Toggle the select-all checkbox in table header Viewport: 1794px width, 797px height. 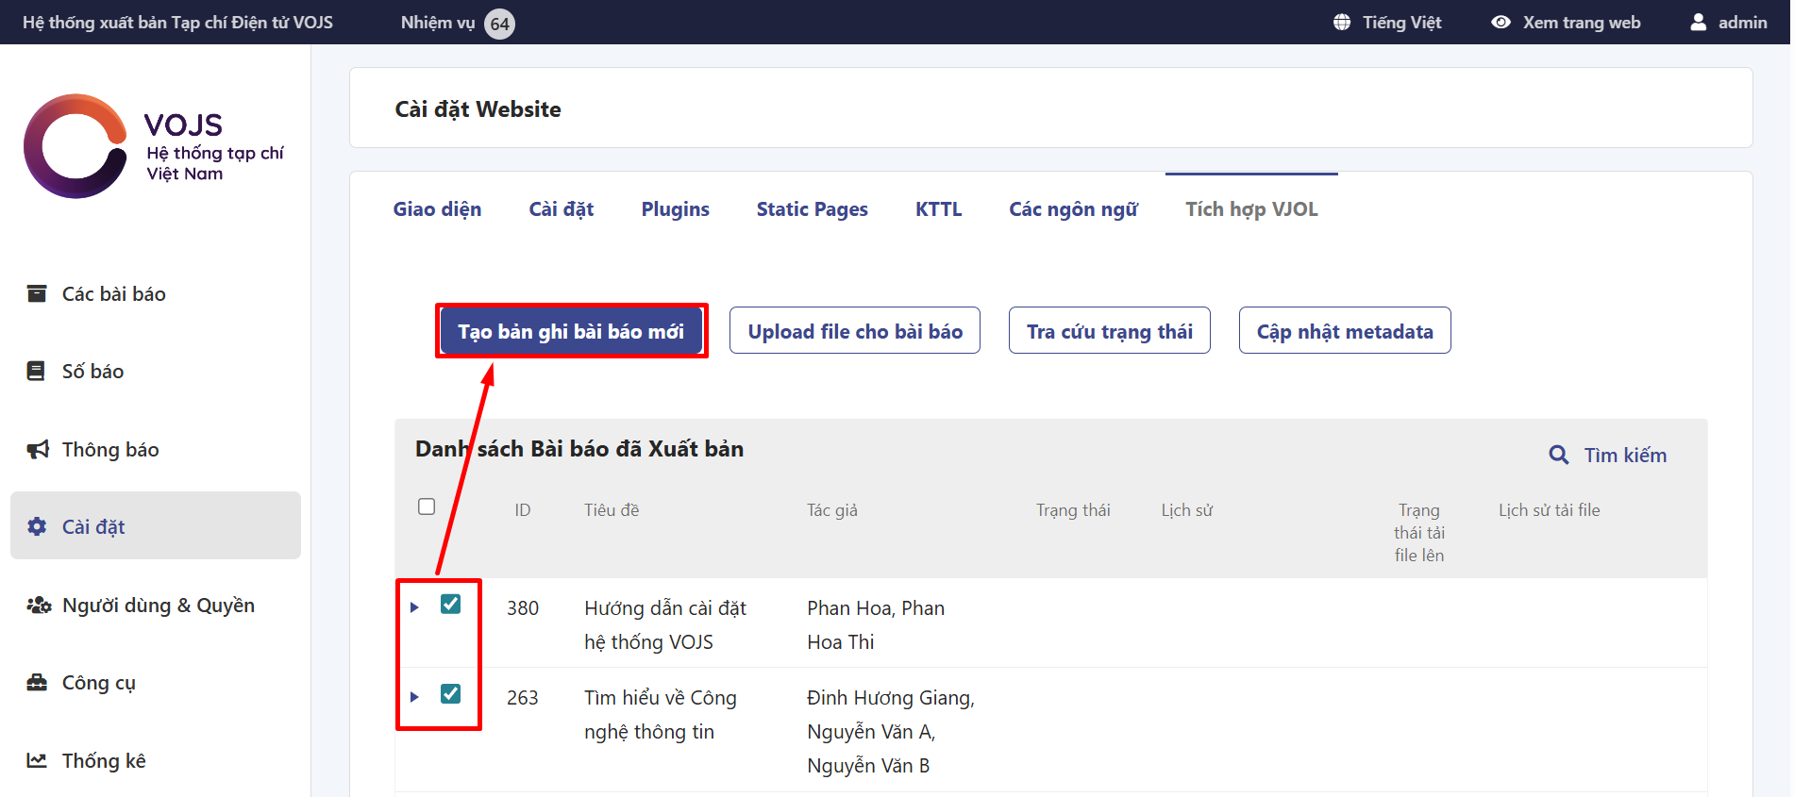point(427,506)
